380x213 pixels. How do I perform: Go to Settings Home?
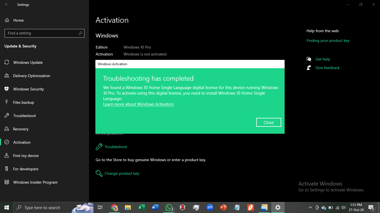(45, 20)
